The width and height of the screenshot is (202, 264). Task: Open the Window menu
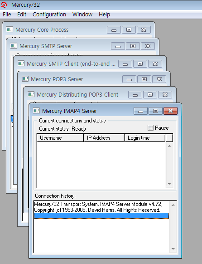[x=82, y=15]
